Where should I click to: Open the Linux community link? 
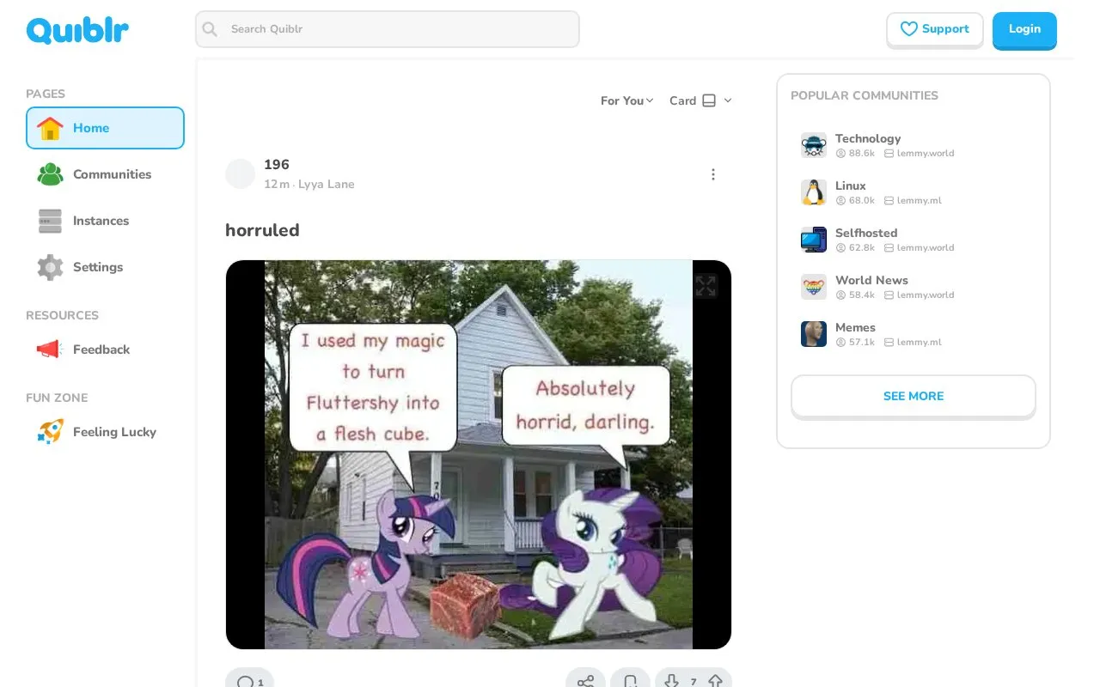point(851,185)
